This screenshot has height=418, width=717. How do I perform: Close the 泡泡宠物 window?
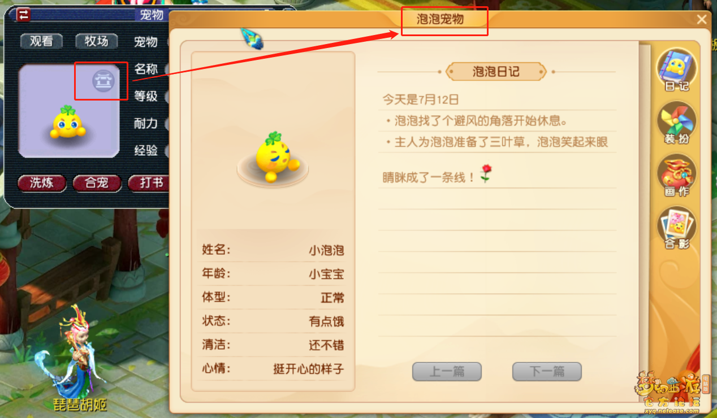point(702,20)
